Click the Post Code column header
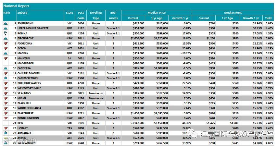This screenshot has width=277, height=146. [81, 15]
